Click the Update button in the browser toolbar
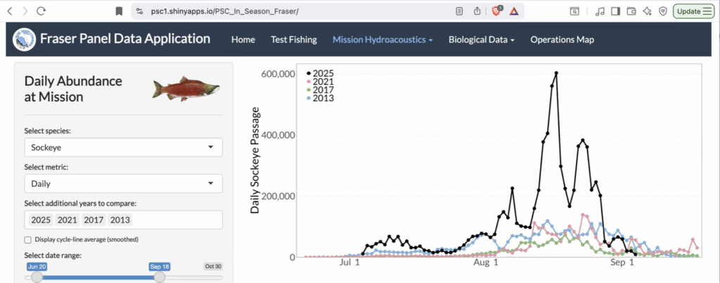 (x=693, y=11)
